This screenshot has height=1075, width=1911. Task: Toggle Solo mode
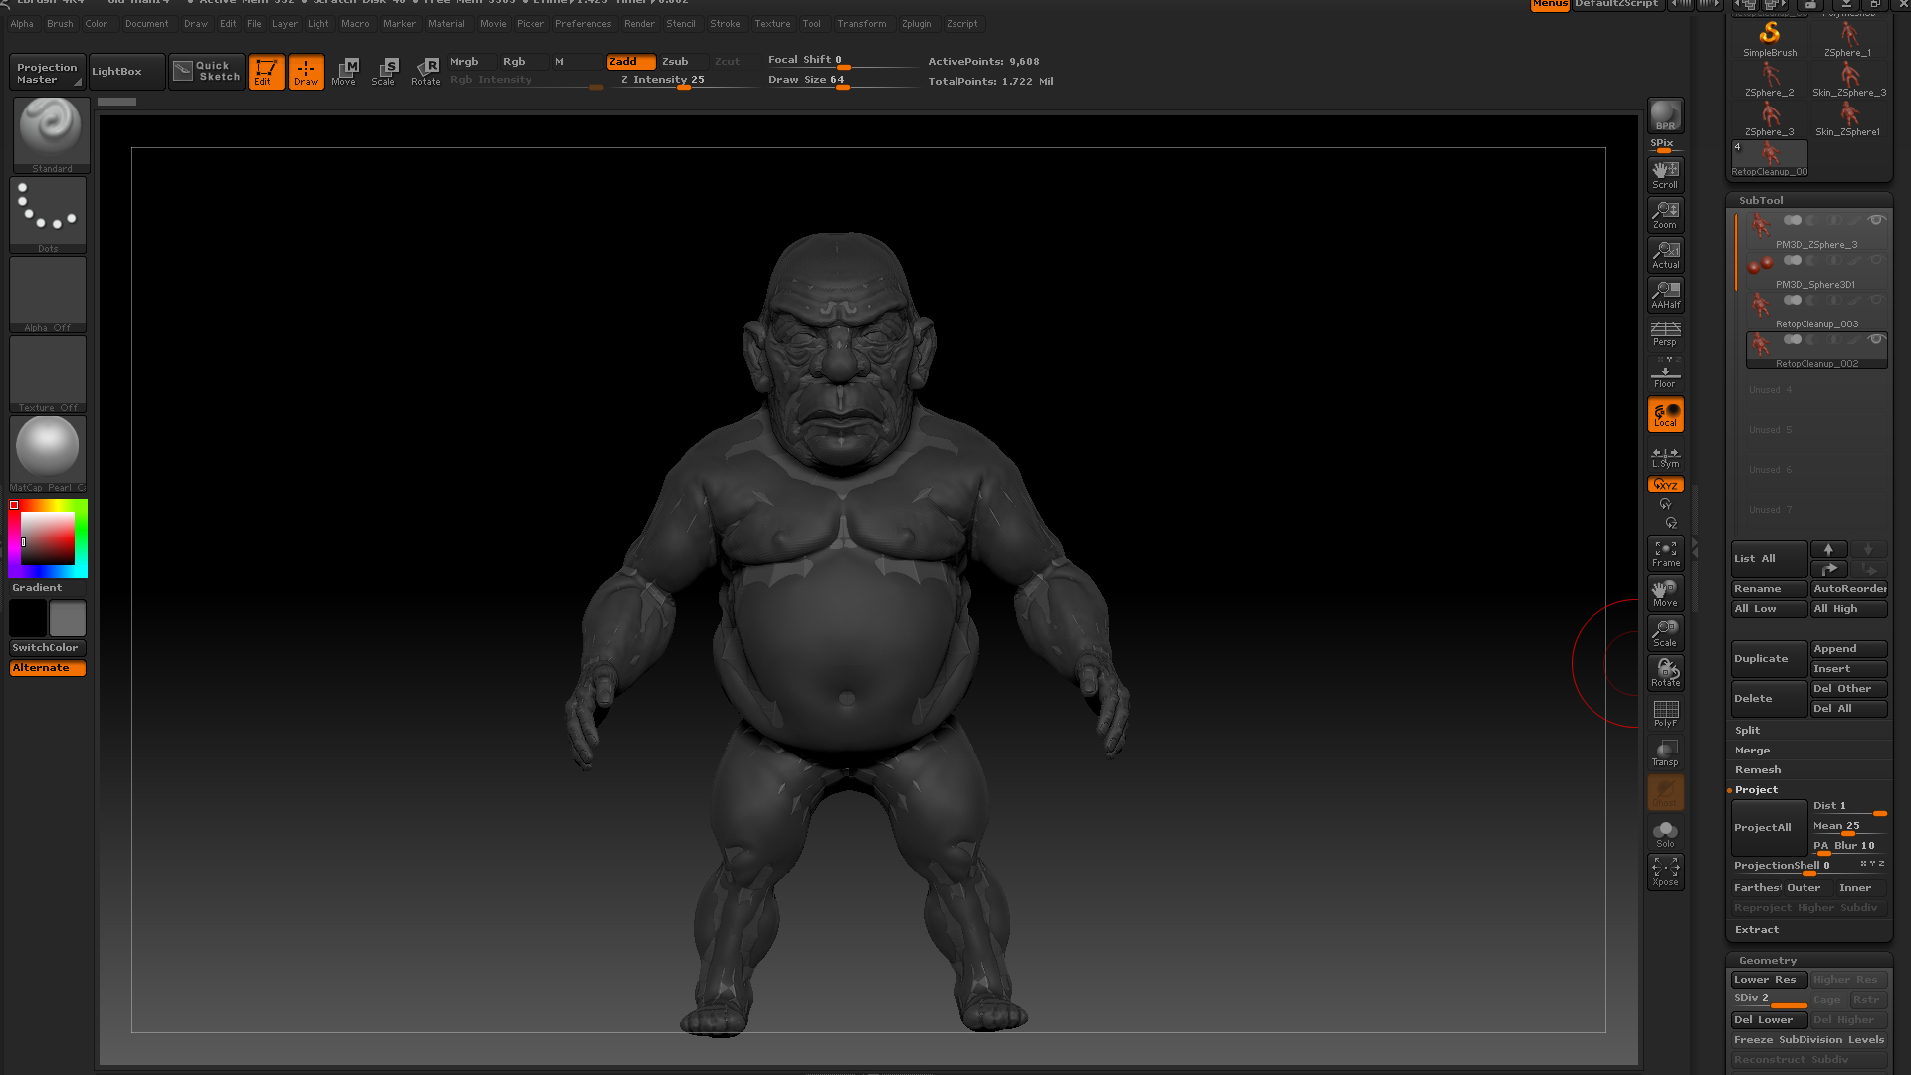pos(1665,834)
